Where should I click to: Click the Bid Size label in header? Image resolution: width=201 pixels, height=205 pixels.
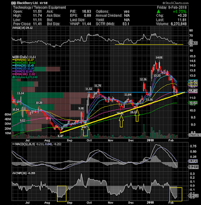(x=53, y=24)
